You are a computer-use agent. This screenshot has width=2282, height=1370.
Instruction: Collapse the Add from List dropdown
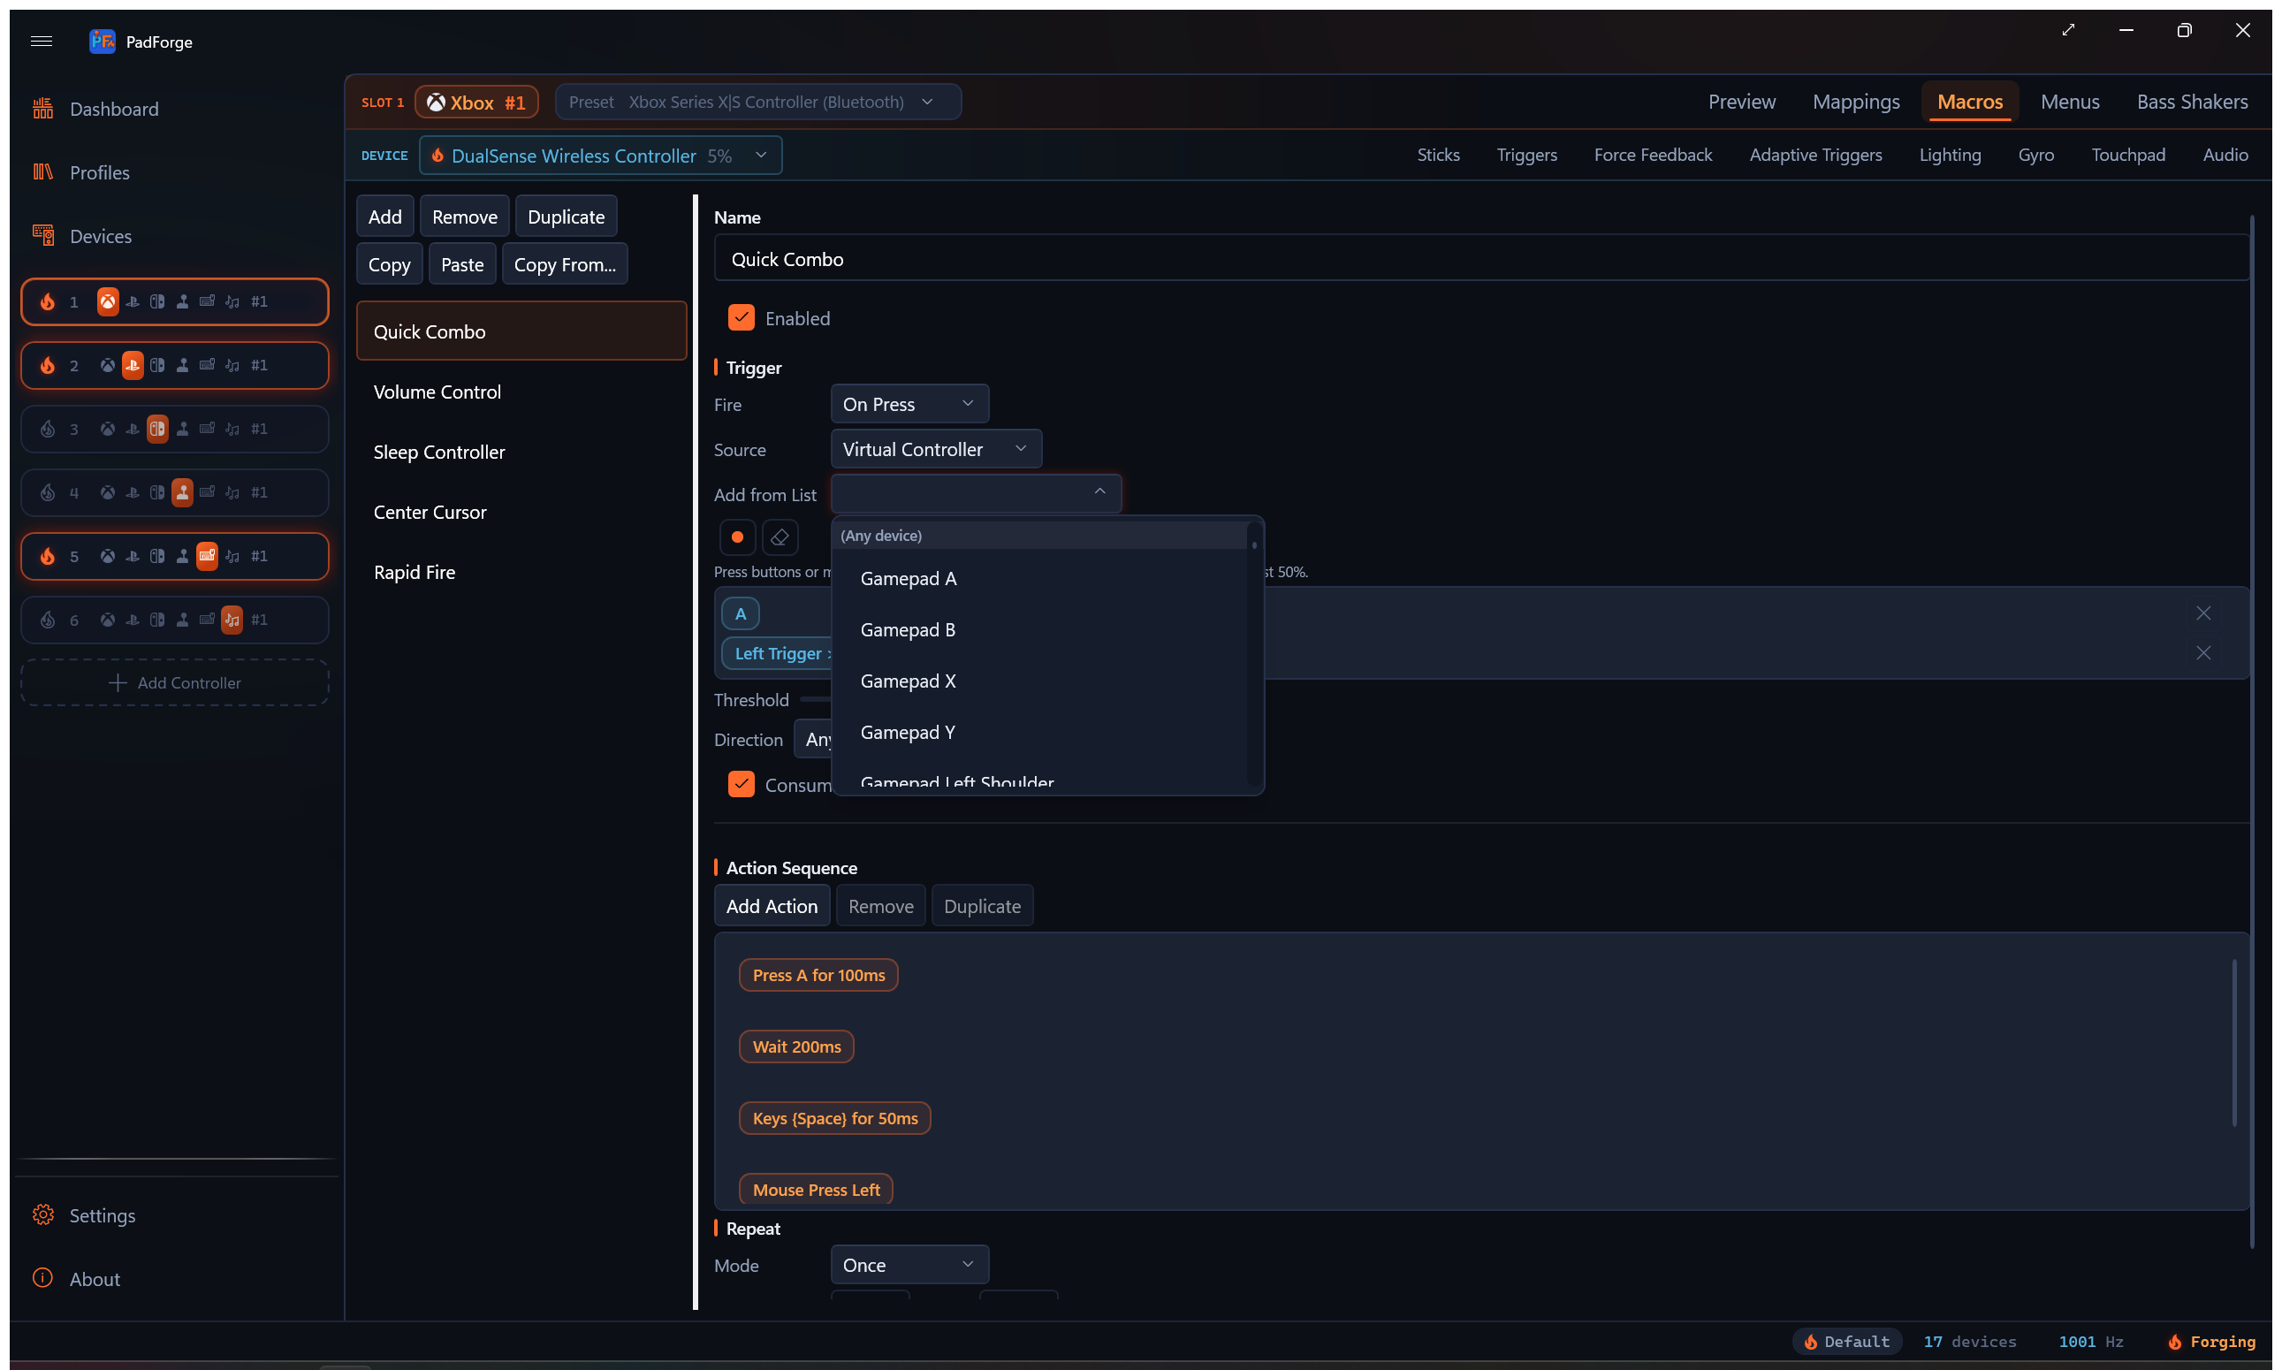click(976, 494)
